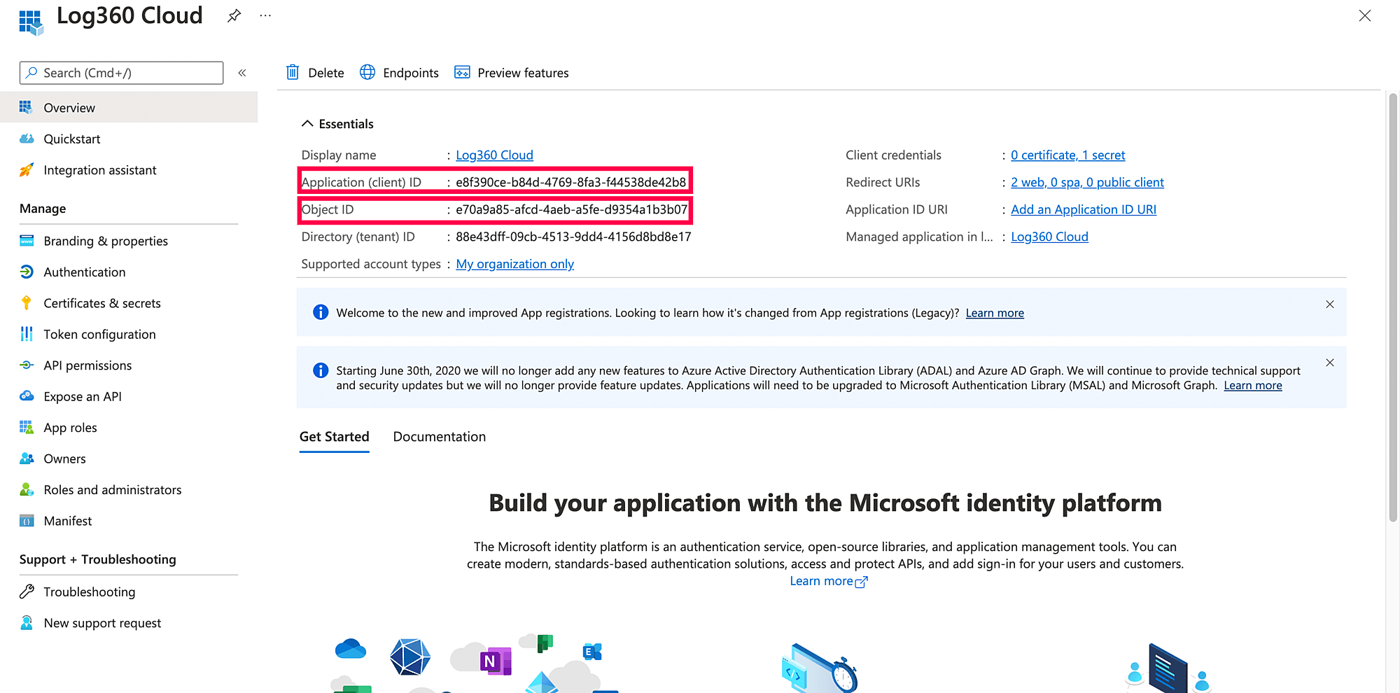1400x693 pixels.
Task: Open Preview features from the toolbar
Action: coord(512,73)
